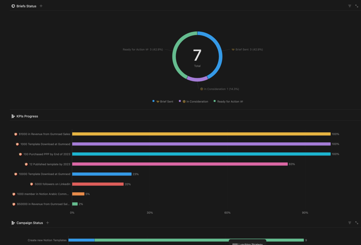The height and width of the screenshot is (245, 361).
Task: Click target icon beside 12 Published template
Action: coord(26,164)
